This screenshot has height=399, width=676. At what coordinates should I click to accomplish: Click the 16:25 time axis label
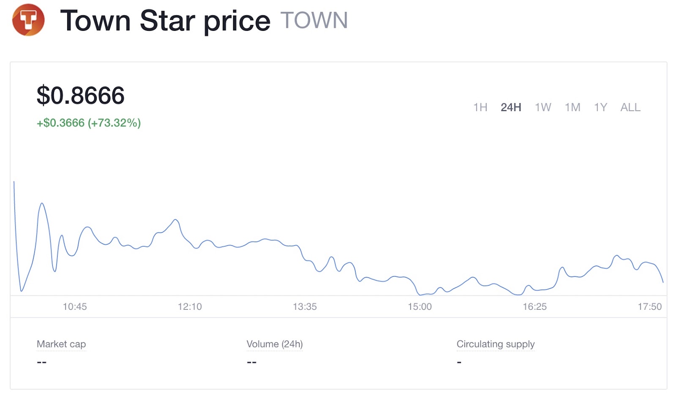click(x=534, y=306)
